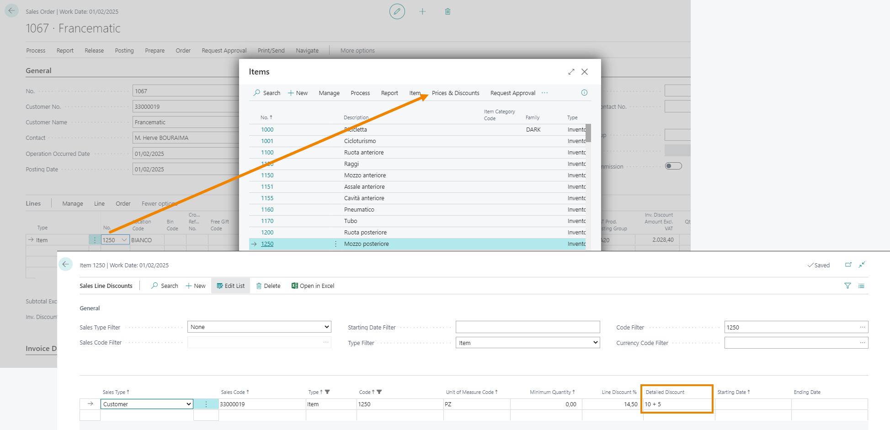The image size is (890, 430).
Task: Click the info icon in Items dialog
Action: (584, 93)
